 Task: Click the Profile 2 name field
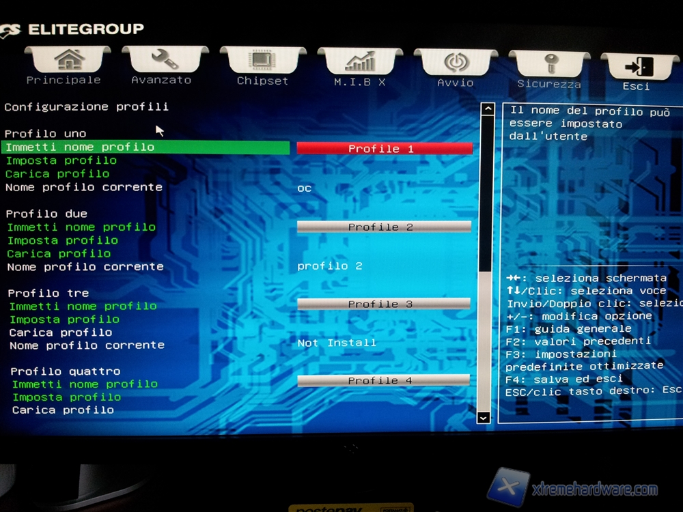click(384, 227)
